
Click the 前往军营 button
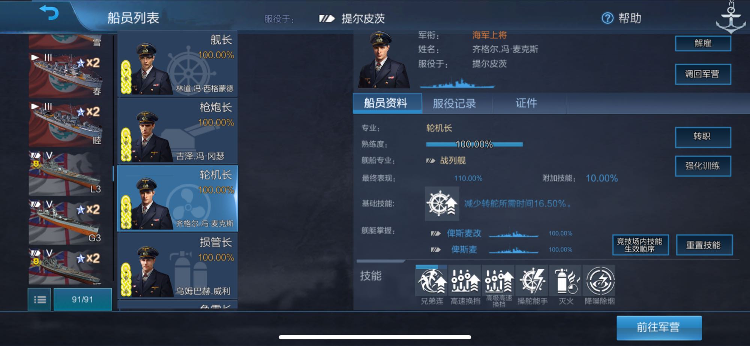point(659,328)
